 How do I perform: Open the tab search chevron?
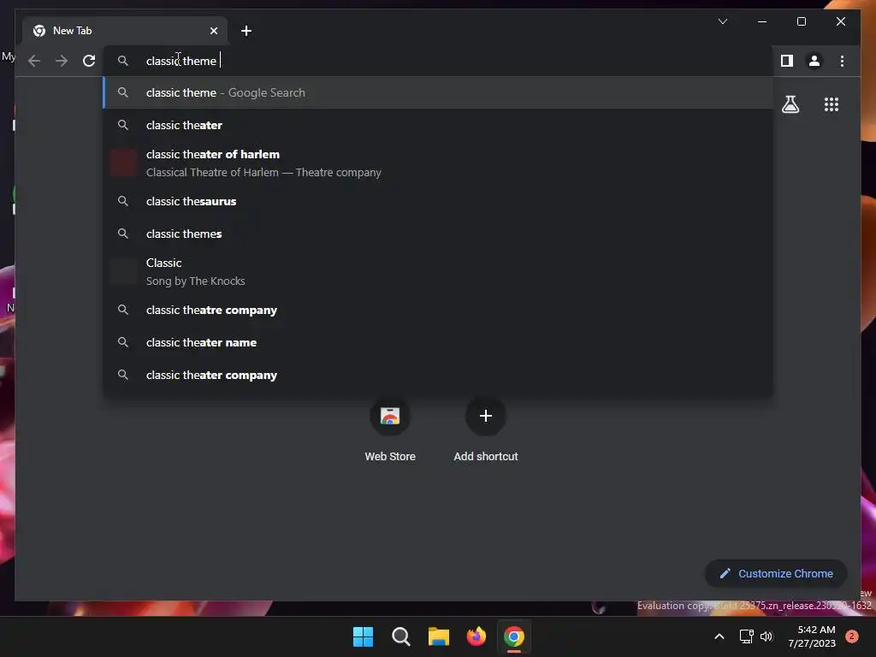click(722, 21)
